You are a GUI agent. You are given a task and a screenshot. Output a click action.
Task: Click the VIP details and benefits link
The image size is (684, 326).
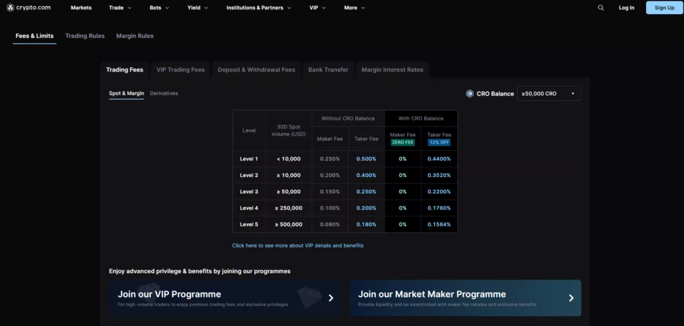tap(297, 246)
